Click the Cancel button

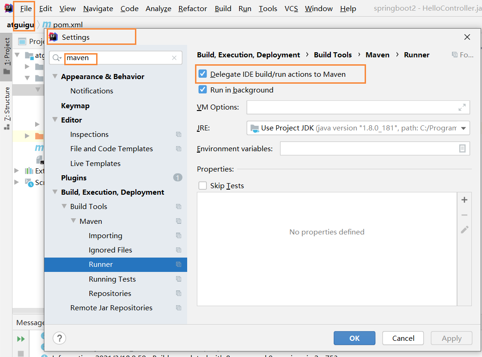(403, 338)
